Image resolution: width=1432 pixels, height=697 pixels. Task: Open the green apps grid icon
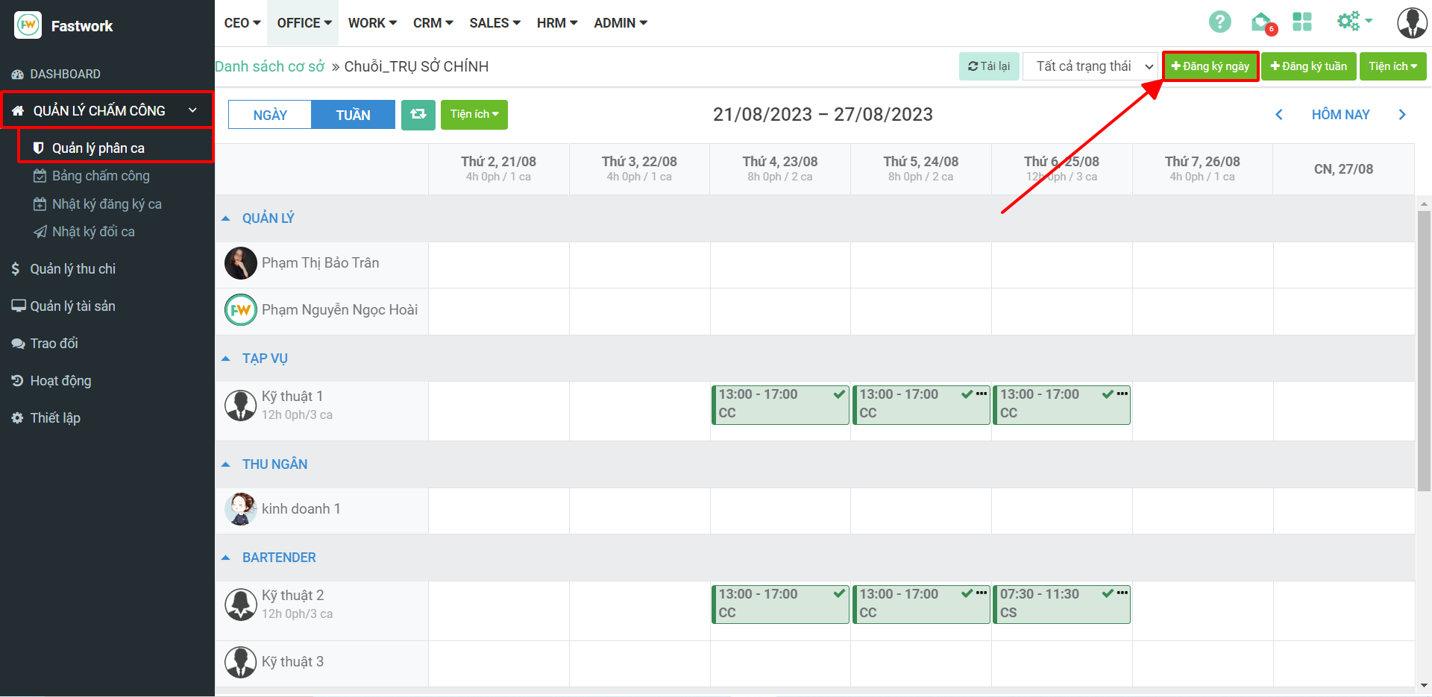pyautogui.click(x=1302, y=22)
